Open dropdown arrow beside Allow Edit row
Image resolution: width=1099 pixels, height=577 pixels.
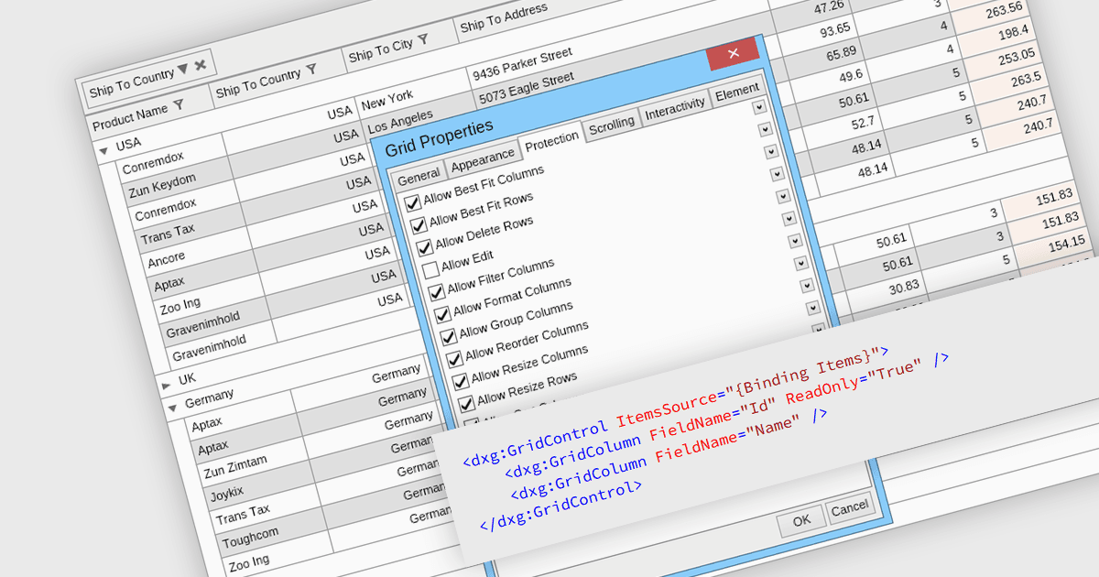(778, 174)
